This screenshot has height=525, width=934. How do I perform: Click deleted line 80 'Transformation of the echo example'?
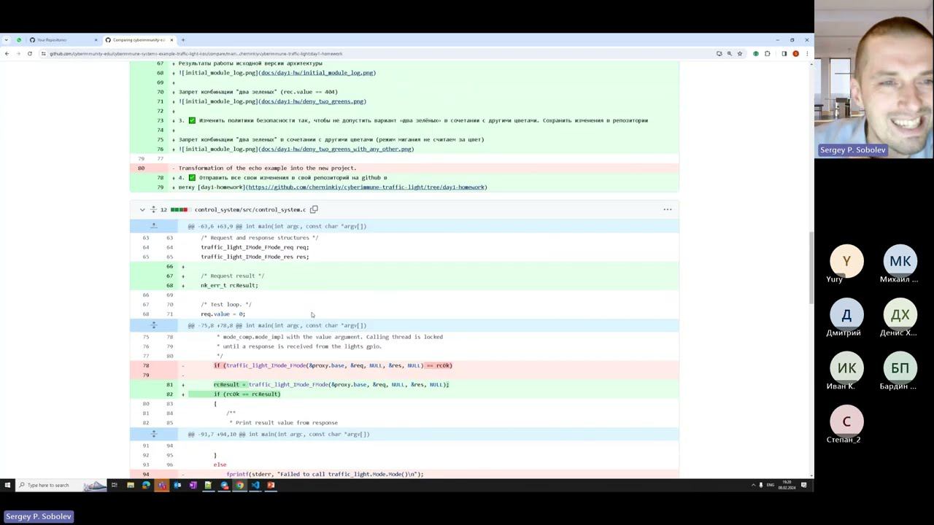(x=404, y=168)
